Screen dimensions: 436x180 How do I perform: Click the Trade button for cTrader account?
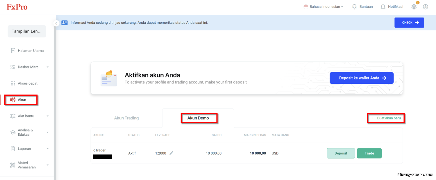tap(369, 153)
